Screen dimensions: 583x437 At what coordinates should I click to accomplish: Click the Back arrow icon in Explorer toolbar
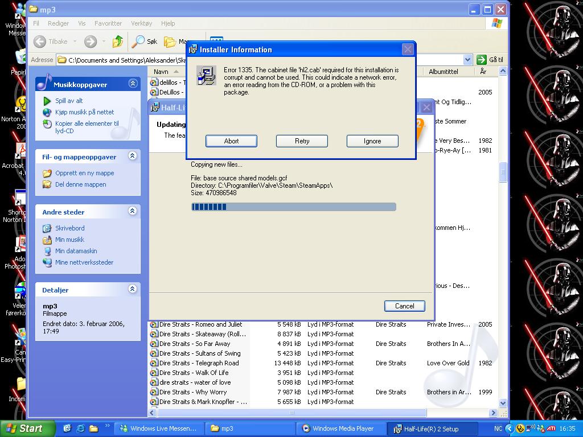click(40, 42)
